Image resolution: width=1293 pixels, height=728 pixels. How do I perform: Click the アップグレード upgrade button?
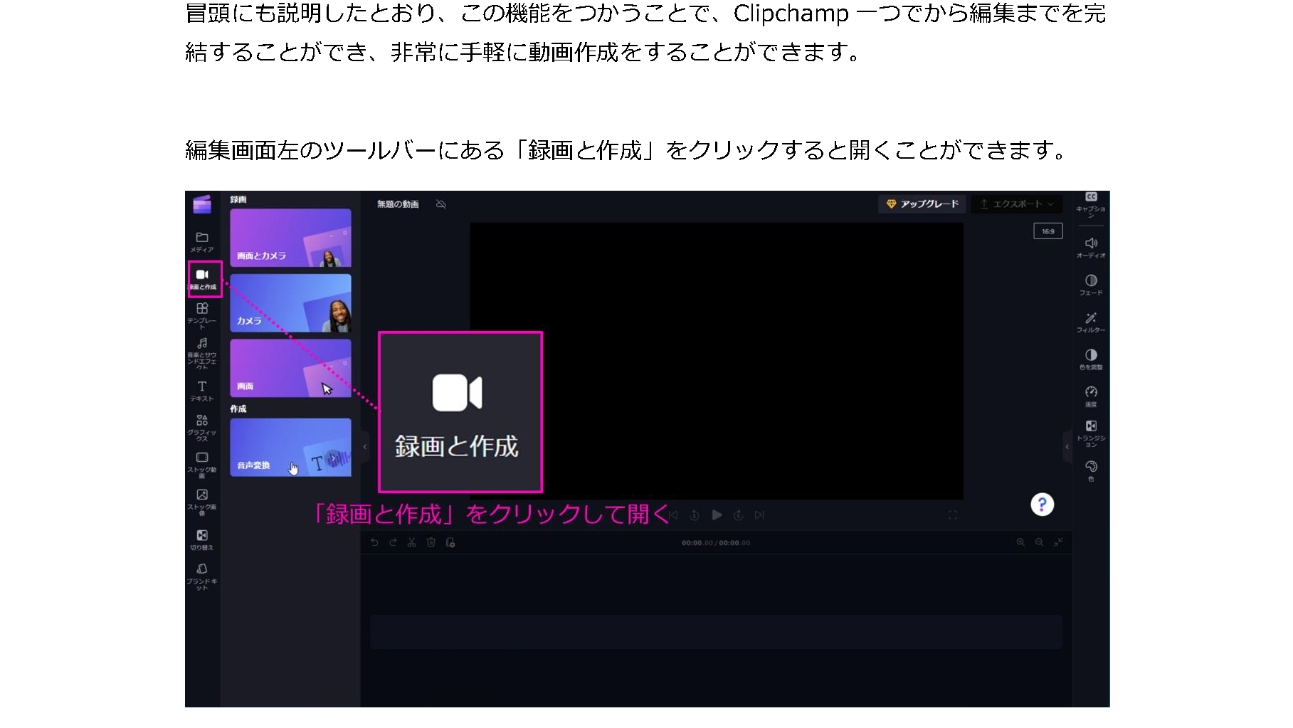(x=922, y=204)
